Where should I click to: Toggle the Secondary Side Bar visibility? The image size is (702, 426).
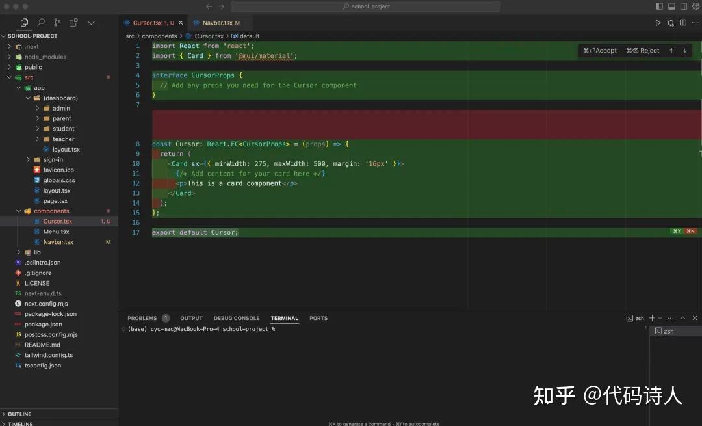(x=684, y=6)
